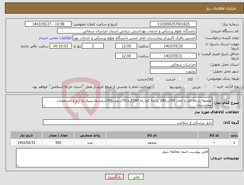Screen dimensions: 244x185
Task: Click the response deadline time 12:00 field
Action: click(126, 46)
